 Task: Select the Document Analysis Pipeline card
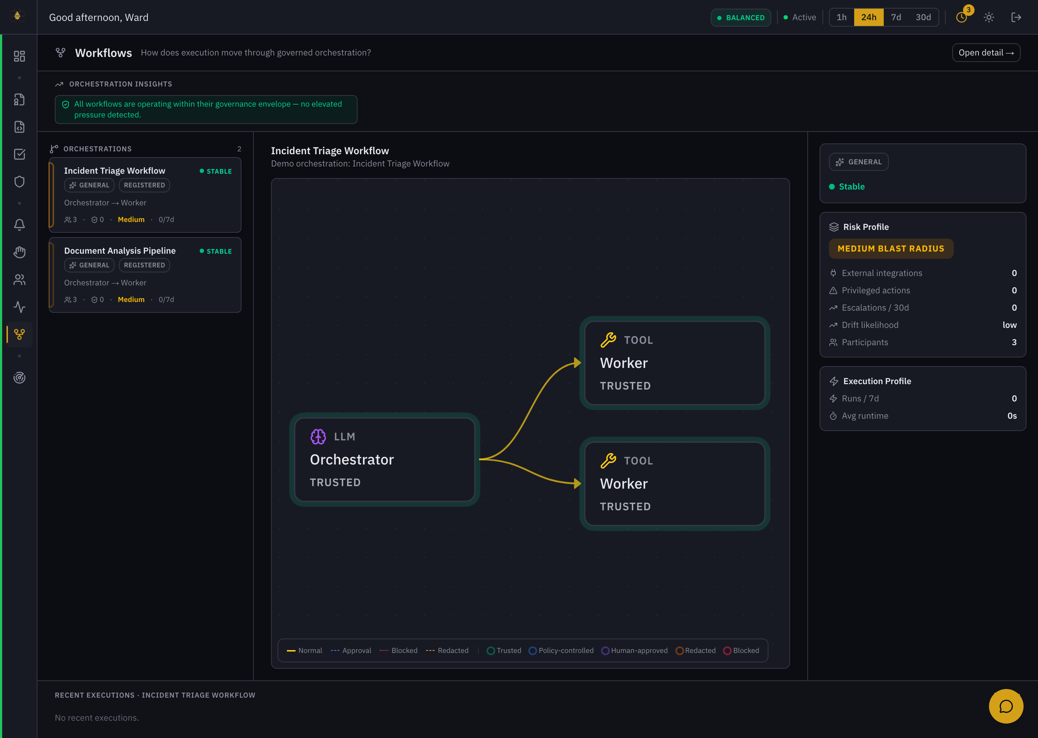coord(145,275)
